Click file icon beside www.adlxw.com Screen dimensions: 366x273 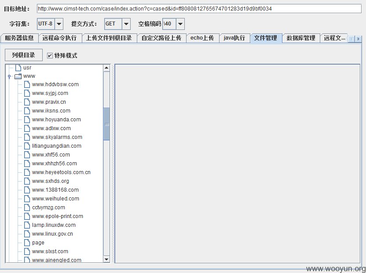point(27,128)
